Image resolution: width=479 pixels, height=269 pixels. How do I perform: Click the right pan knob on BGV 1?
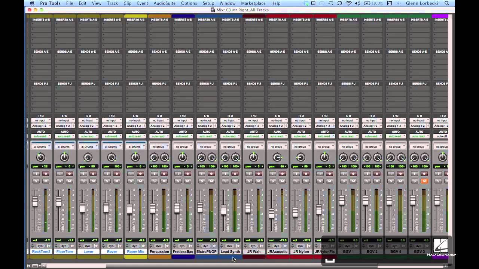(354, 158)
